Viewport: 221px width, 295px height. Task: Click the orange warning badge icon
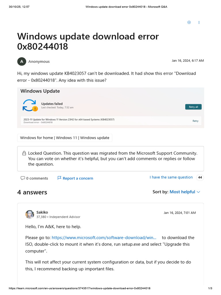(35, 109)
